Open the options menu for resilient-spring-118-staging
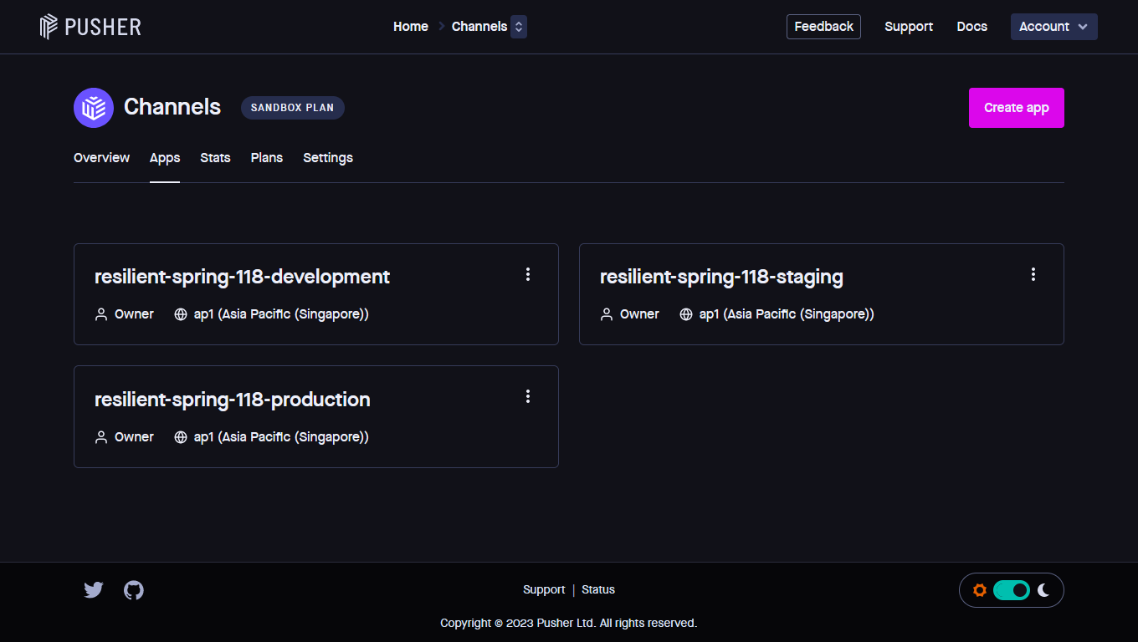Image resolution: width=1138 pixels, height=642 pixels. tap(1033, 274)
